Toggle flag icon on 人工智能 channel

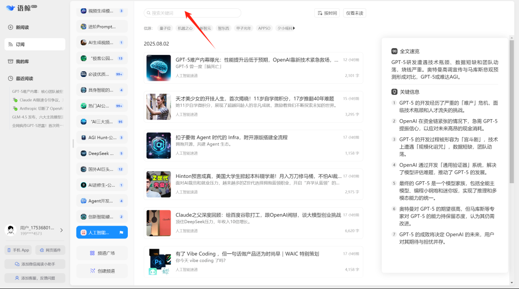pyautogui.click(x=121, y=233)
